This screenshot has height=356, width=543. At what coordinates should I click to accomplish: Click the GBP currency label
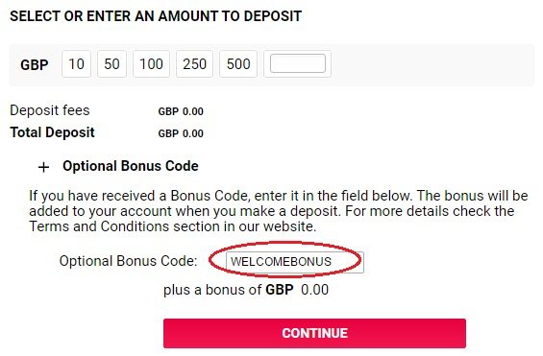[x=35, y=64]
